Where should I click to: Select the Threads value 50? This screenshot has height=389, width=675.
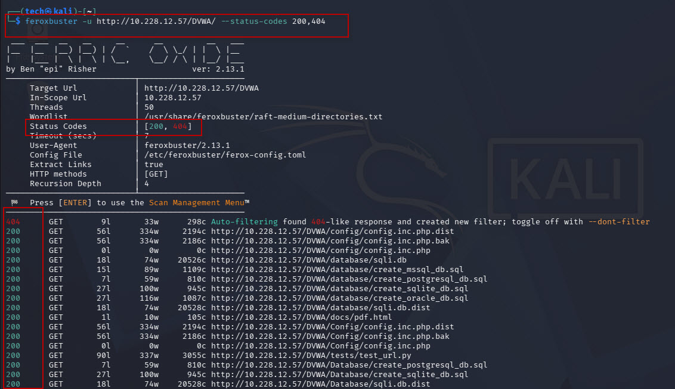pos(149,107)
